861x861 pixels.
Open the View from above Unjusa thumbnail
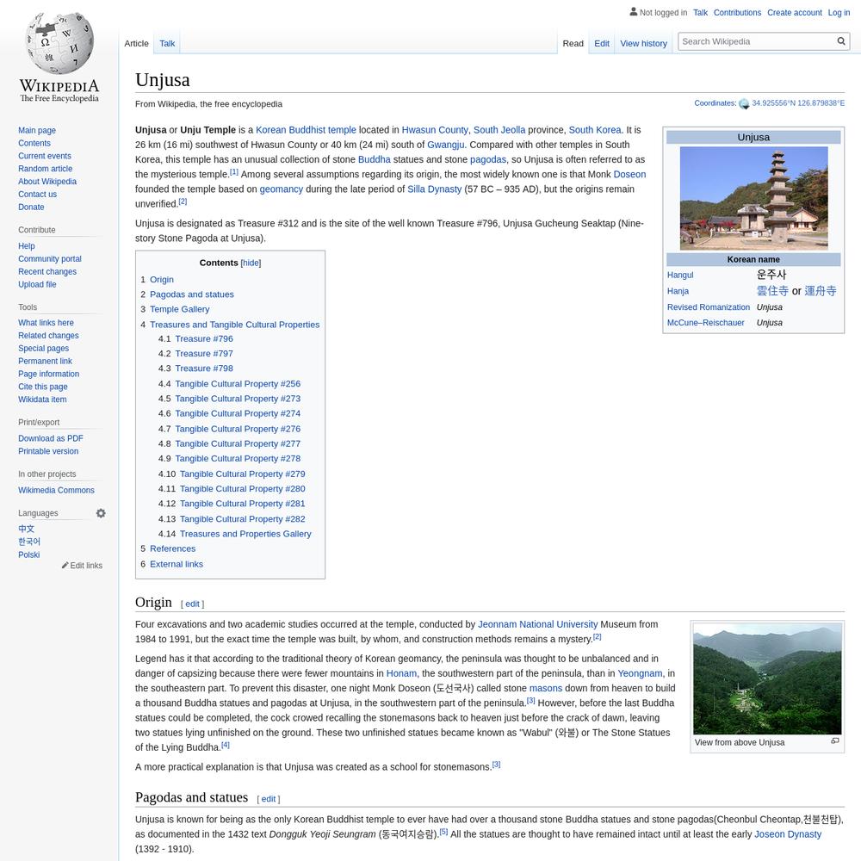[767, 678]
